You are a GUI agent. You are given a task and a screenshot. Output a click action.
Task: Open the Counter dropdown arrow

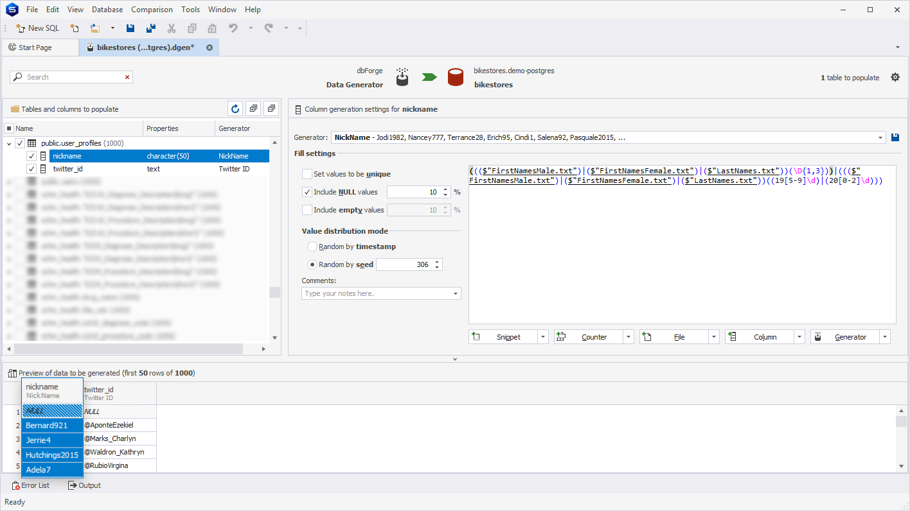629,337
